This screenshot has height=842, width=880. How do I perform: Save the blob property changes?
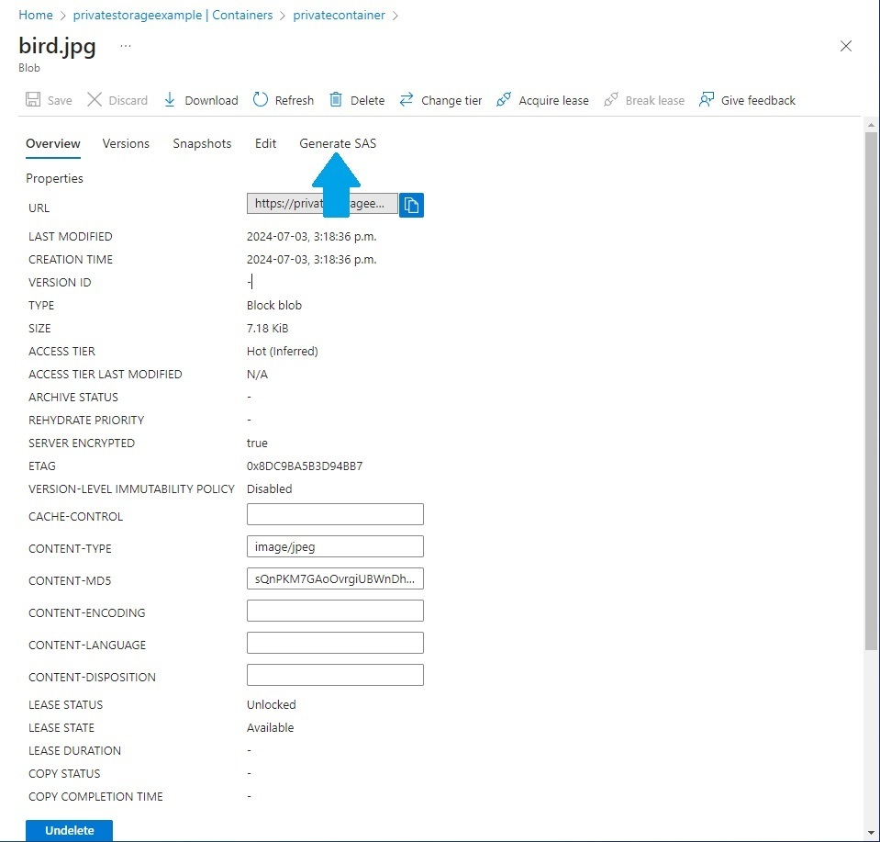48,100
